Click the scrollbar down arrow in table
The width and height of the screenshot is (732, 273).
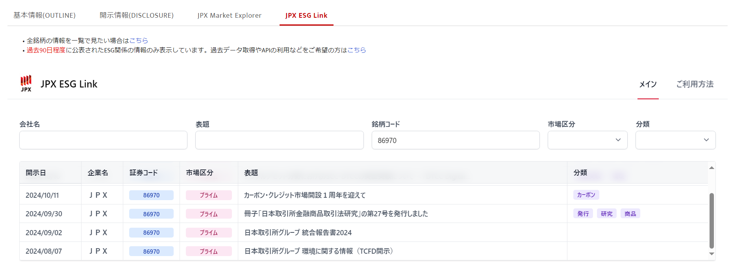coord(712,254)
